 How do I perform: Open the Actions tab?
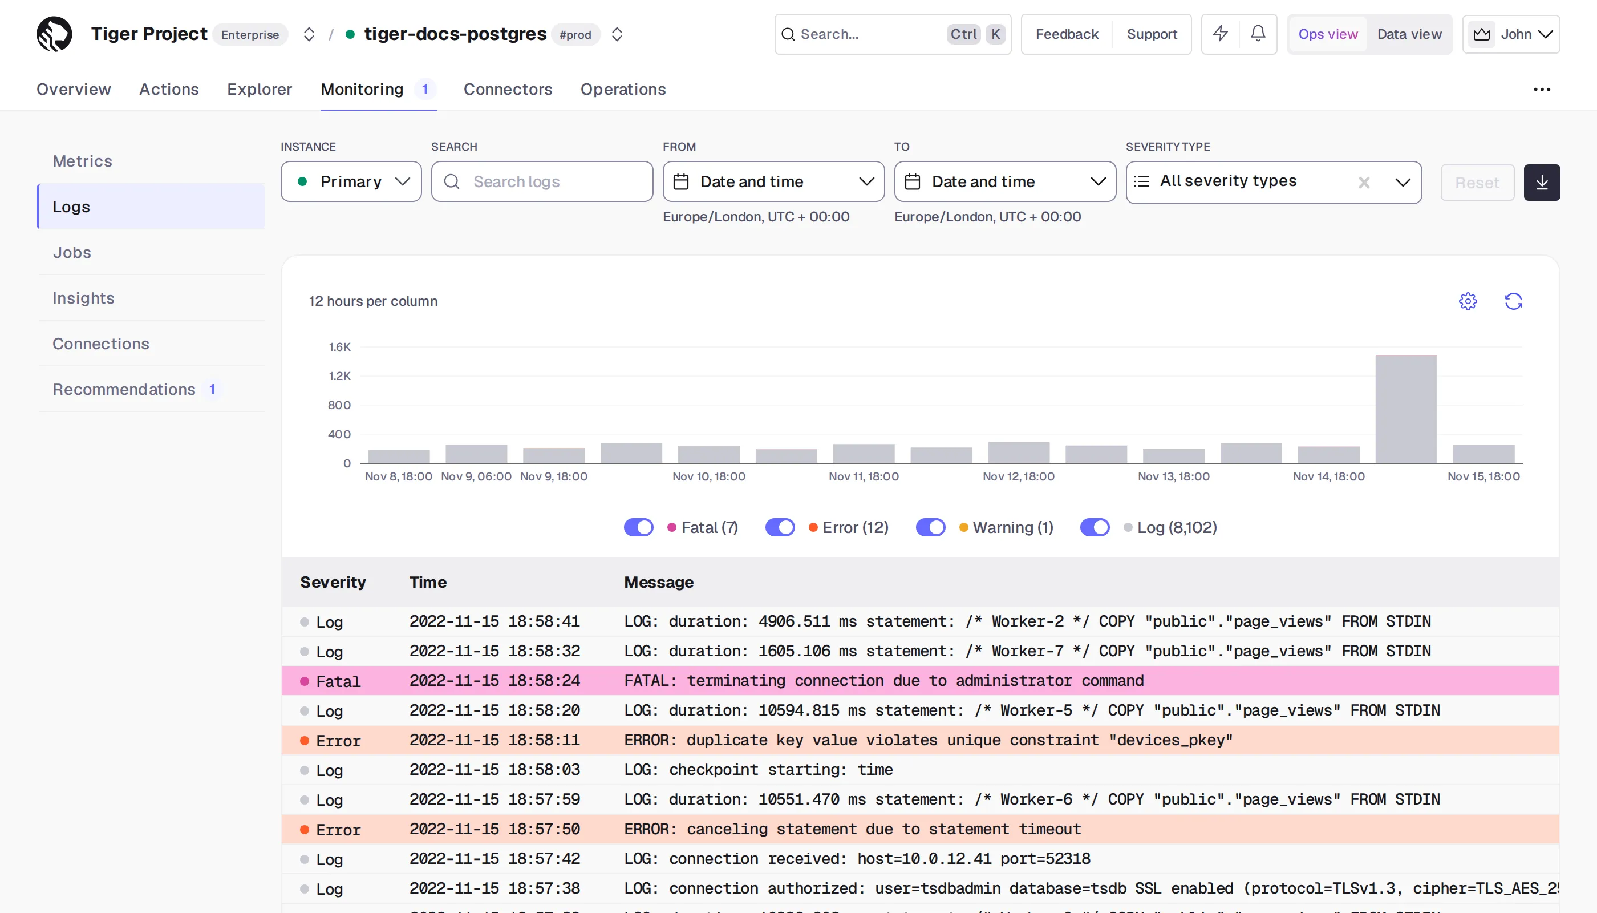(169, 89)
